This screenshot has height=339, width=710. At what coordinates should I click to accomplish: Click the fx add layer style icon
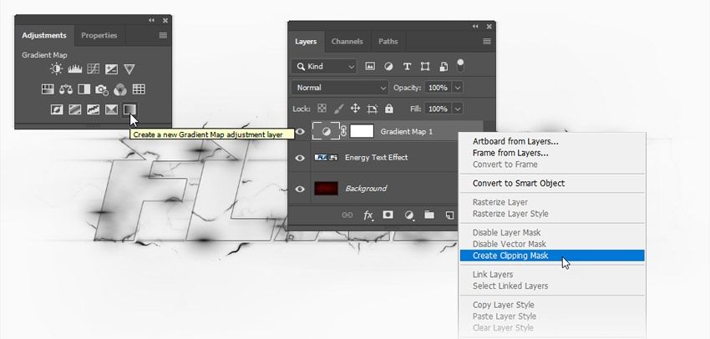point(368,215)
